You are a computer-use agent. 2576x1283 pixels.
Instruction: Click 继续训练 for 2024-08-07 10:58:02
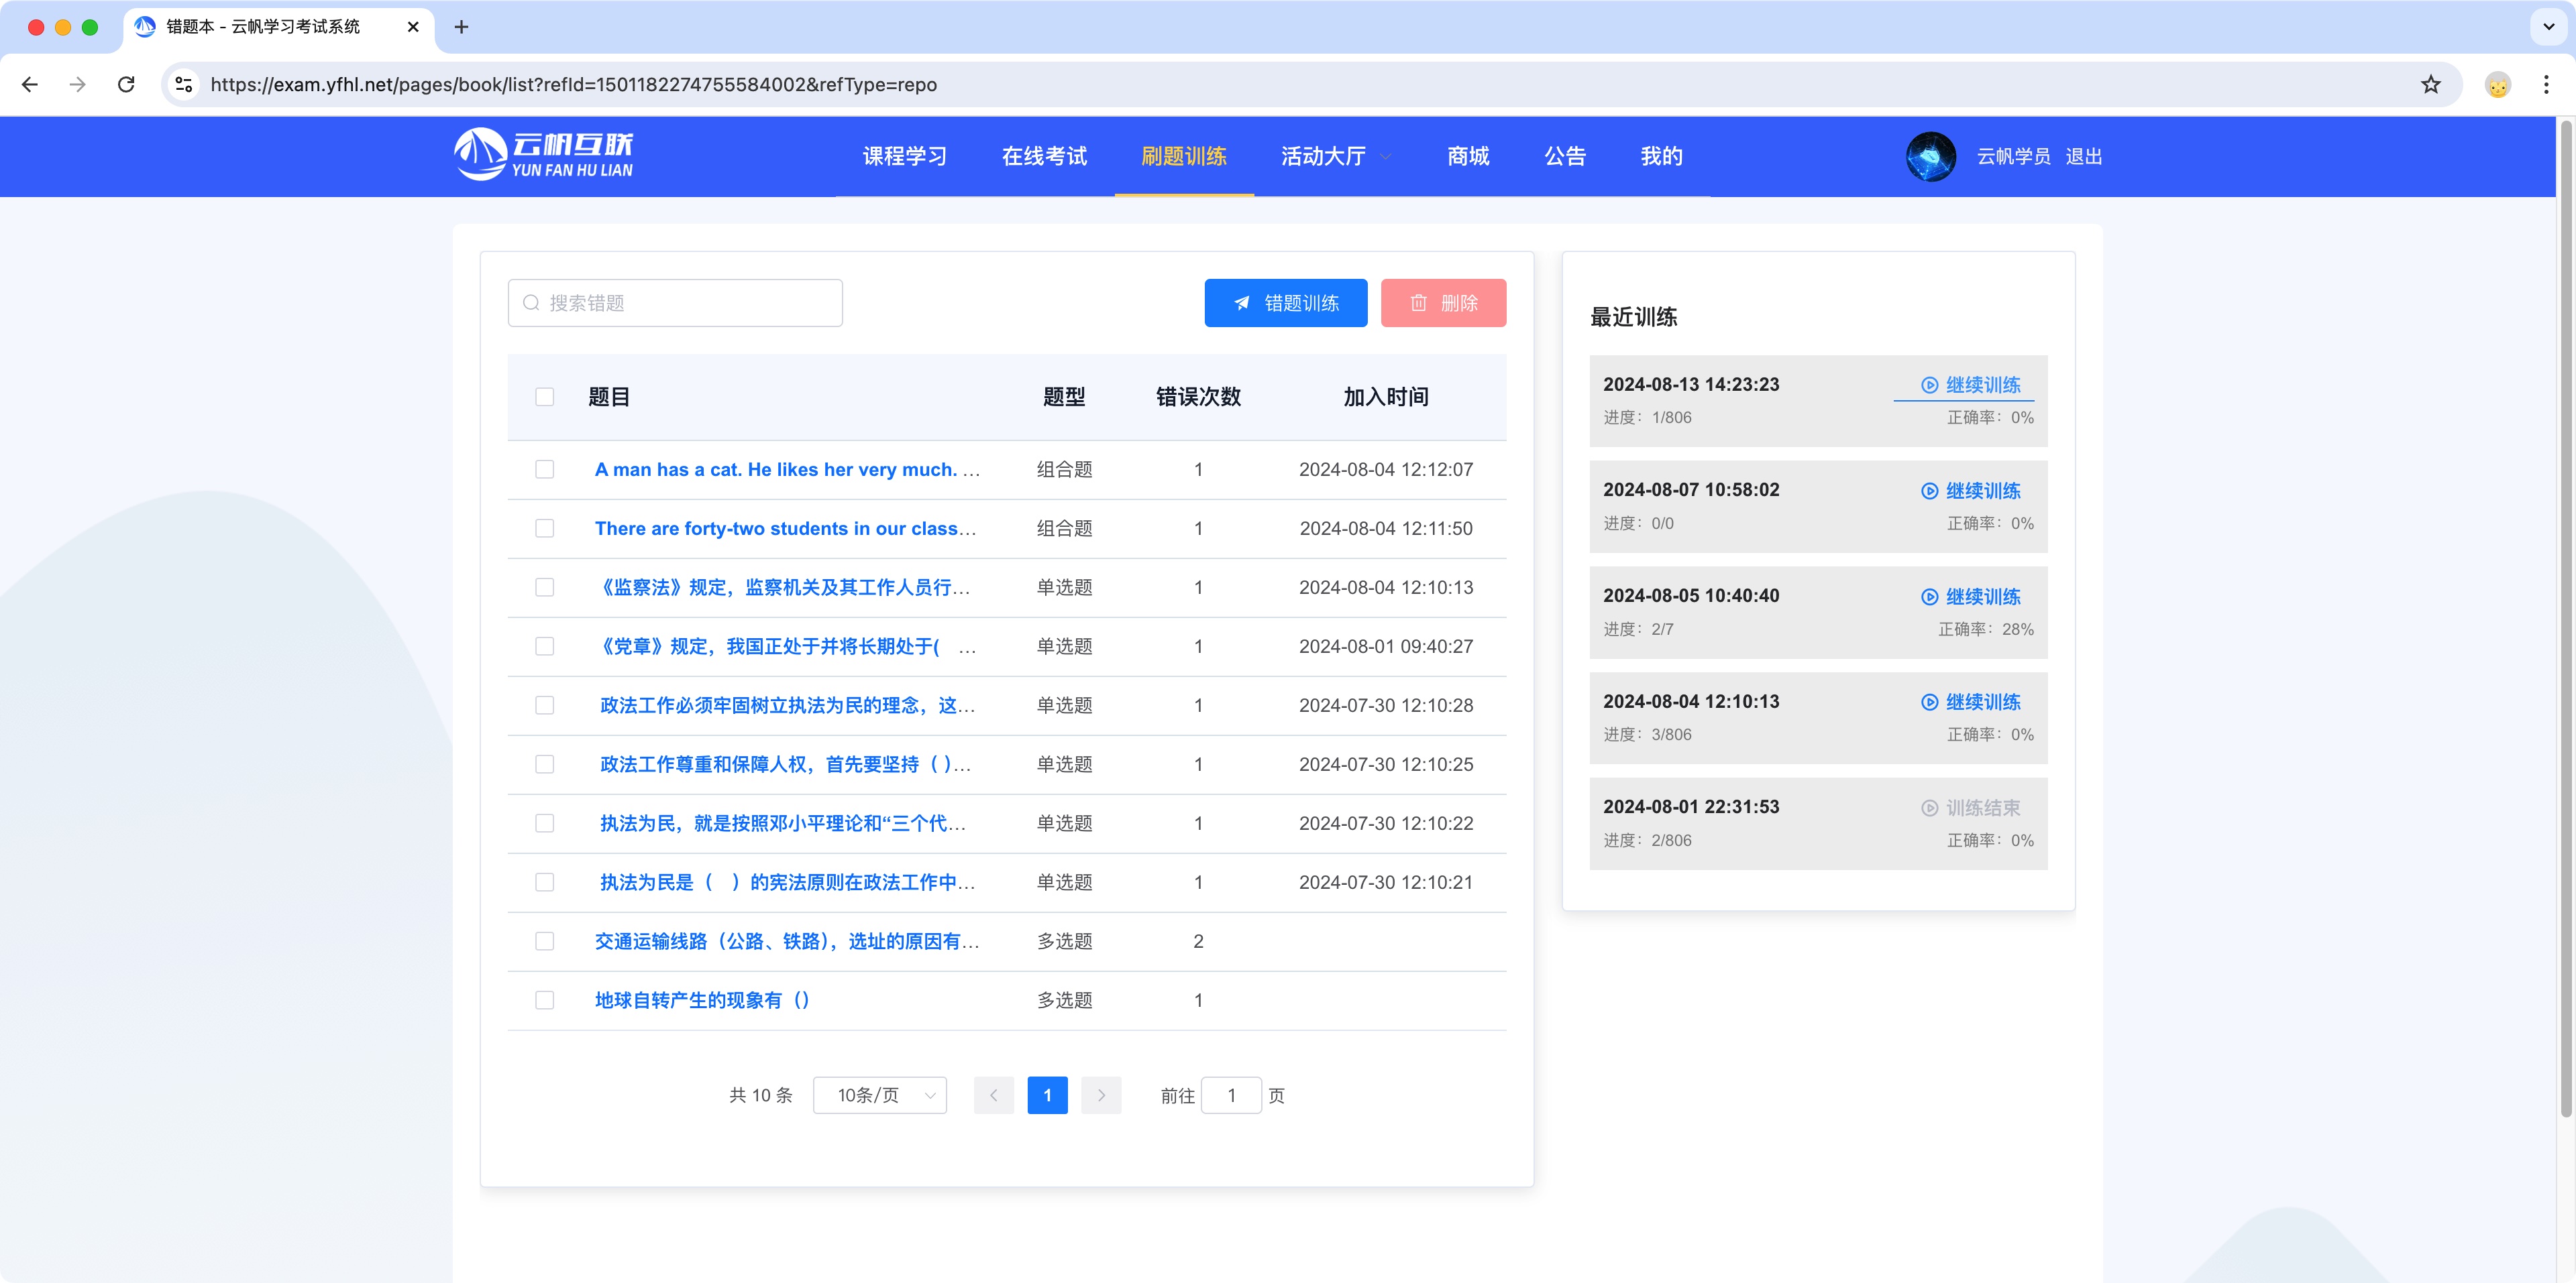pyautogui.click(x=1971, y=491)
